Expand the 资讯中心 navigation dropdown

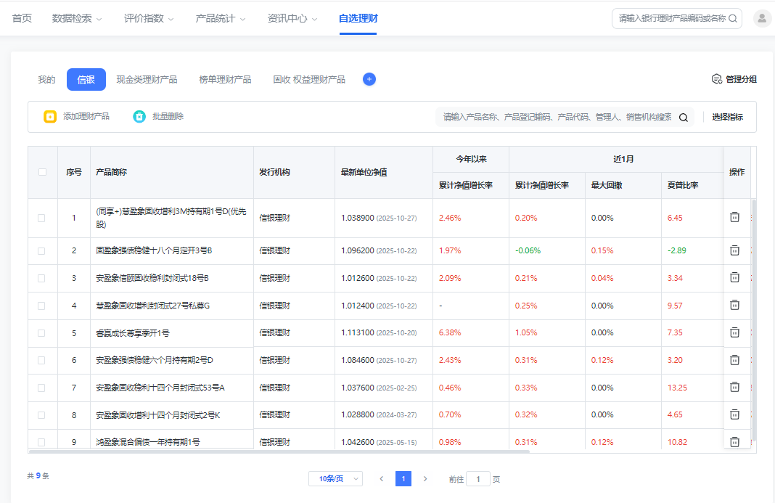click(x=292, y=19)
